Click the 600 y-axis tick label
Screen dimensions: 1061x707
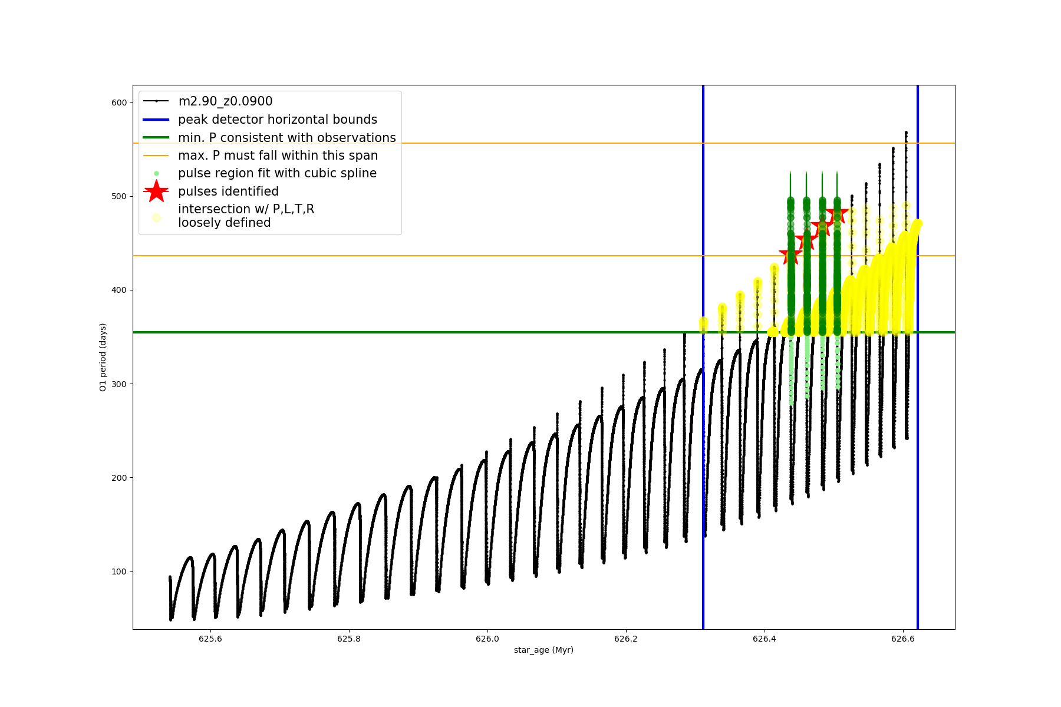tap(119, 103)
